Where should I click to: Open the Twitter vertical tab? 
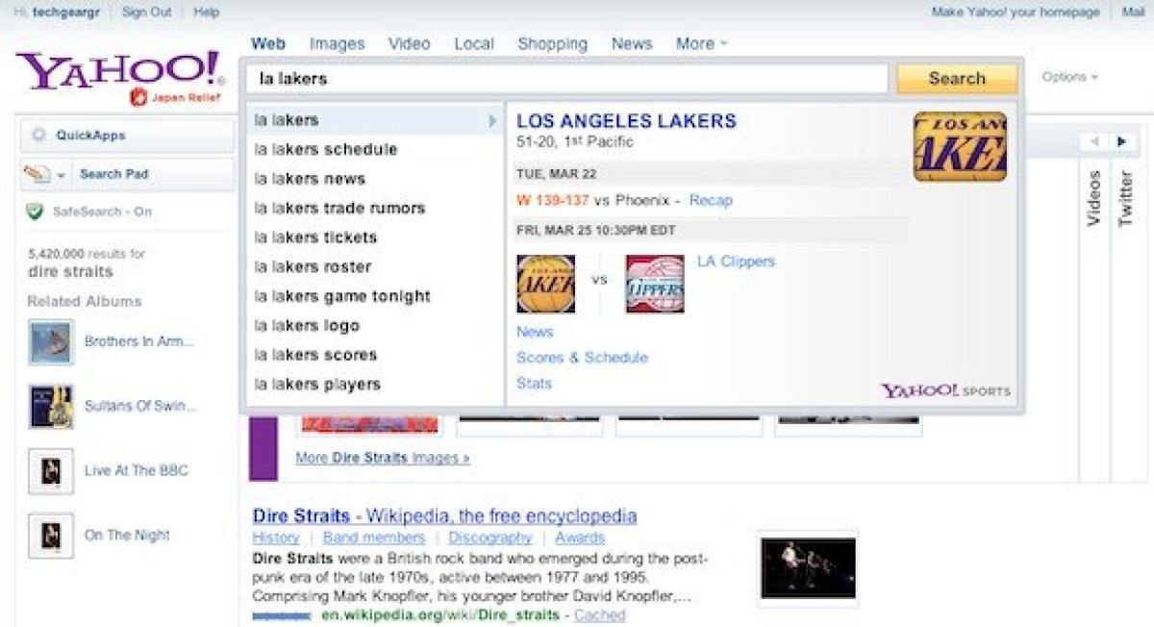[1125, 198]
